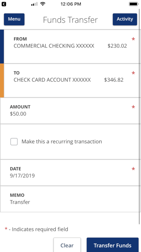The width and height of the screenshot is (141, 252).
Task: Tap the back arrow icon in status bar
Action: point(4,4)
